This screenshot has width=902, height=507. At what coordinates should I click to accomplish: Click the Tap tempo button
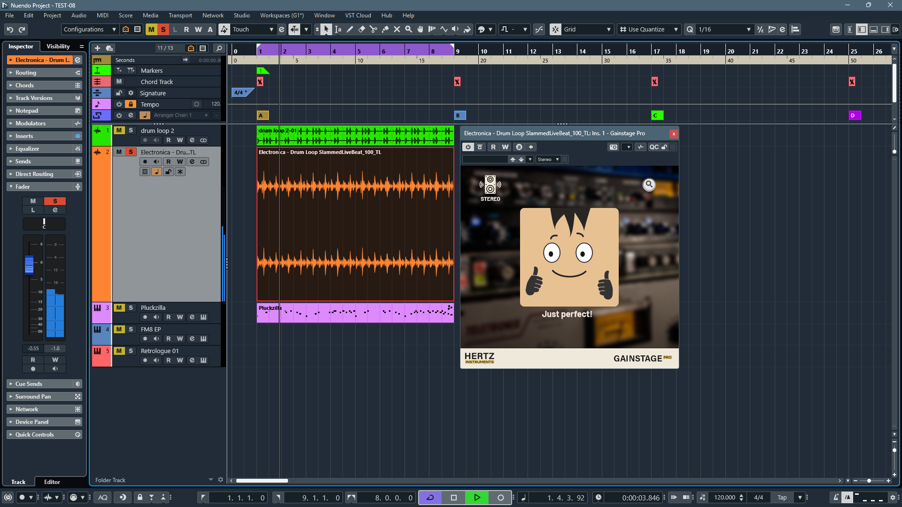[782, 498]
